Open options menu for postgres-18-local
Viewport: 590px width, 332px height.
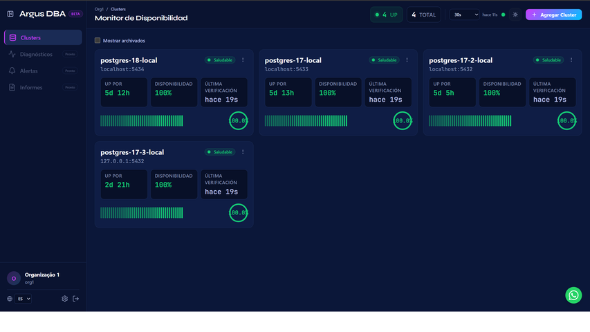[x=243, y=60]
